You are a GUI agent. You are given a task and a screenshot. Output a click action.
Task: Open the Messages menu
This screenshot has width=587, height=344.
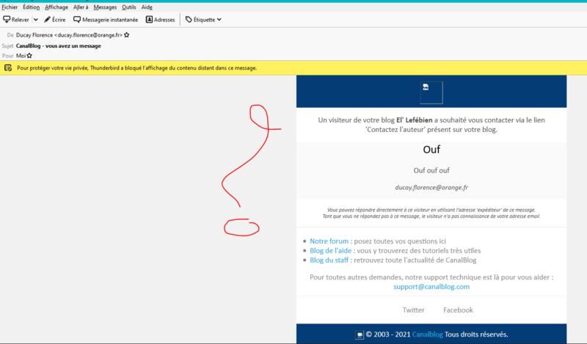[105, 7]
